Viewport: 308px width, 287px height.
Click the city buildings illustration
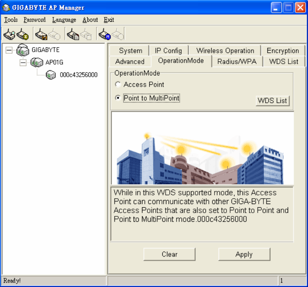(x=202, y=148)
